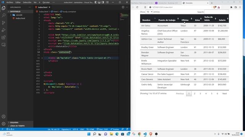Open the Ejecutar menu

[46, 2]
